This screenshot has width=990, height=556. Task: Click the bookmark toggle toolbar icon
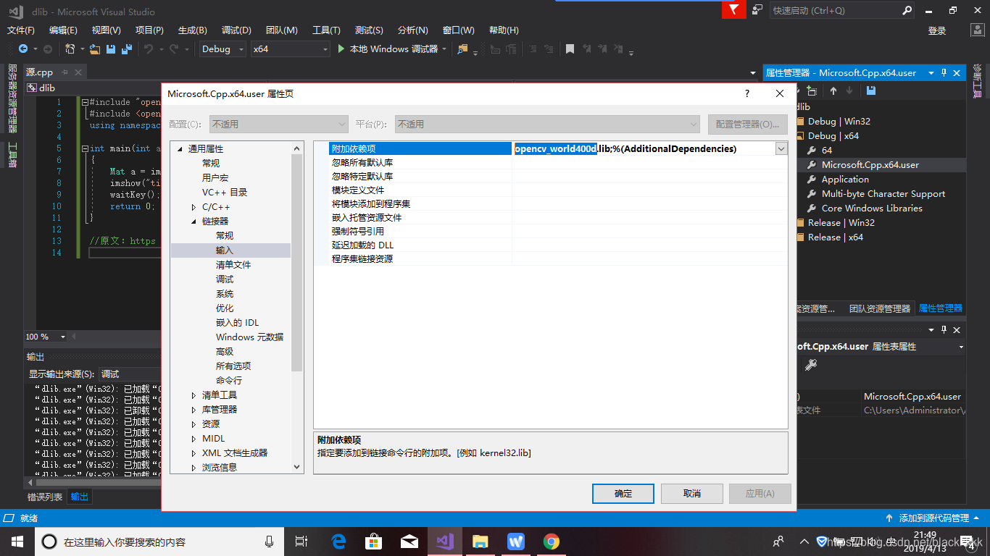[x=570, y=49]
